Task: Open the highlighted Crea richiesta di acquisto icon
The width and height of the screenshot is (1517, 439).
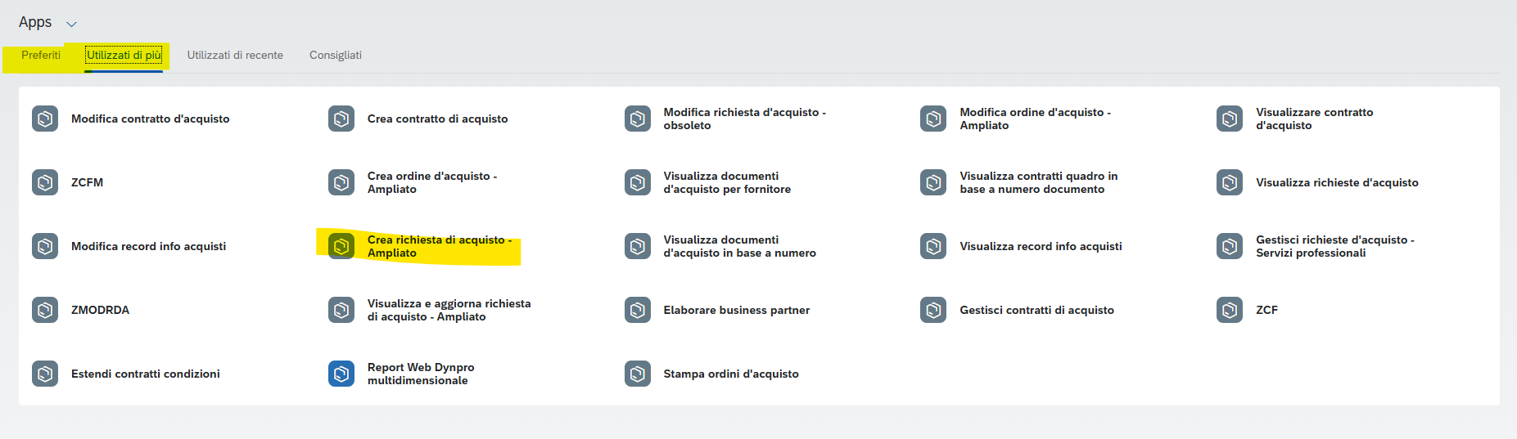Action: point(341,246)
